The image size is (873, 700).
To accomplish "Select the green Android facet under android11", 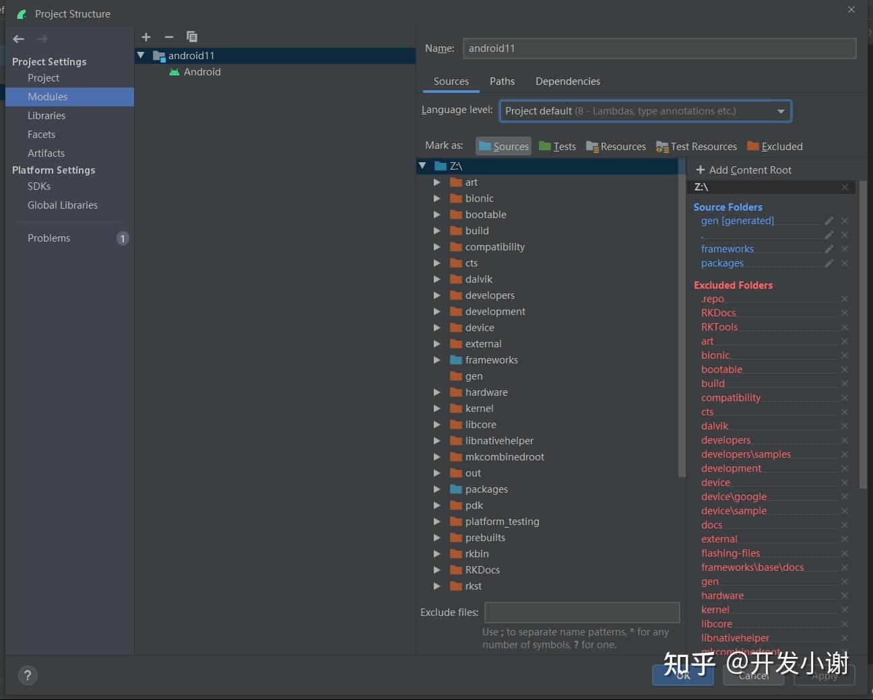I will pyautogui.click(x=201, y=72).
